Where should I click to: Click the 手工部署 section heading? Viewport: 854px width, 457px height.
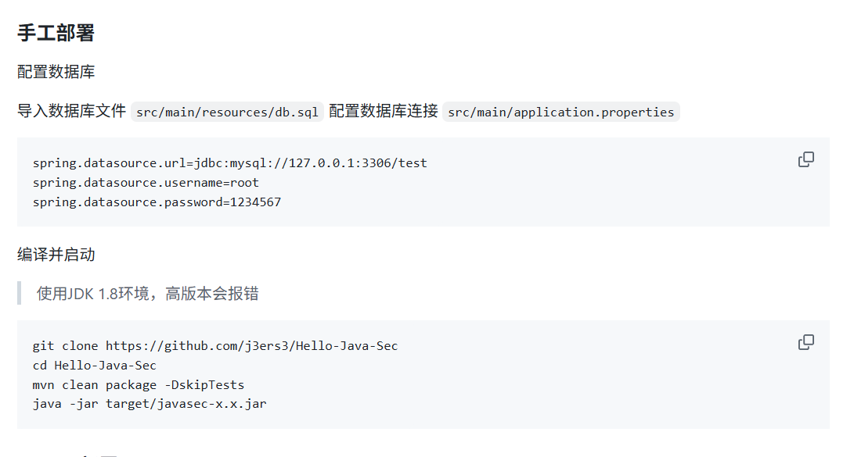[x=47, y=33]
